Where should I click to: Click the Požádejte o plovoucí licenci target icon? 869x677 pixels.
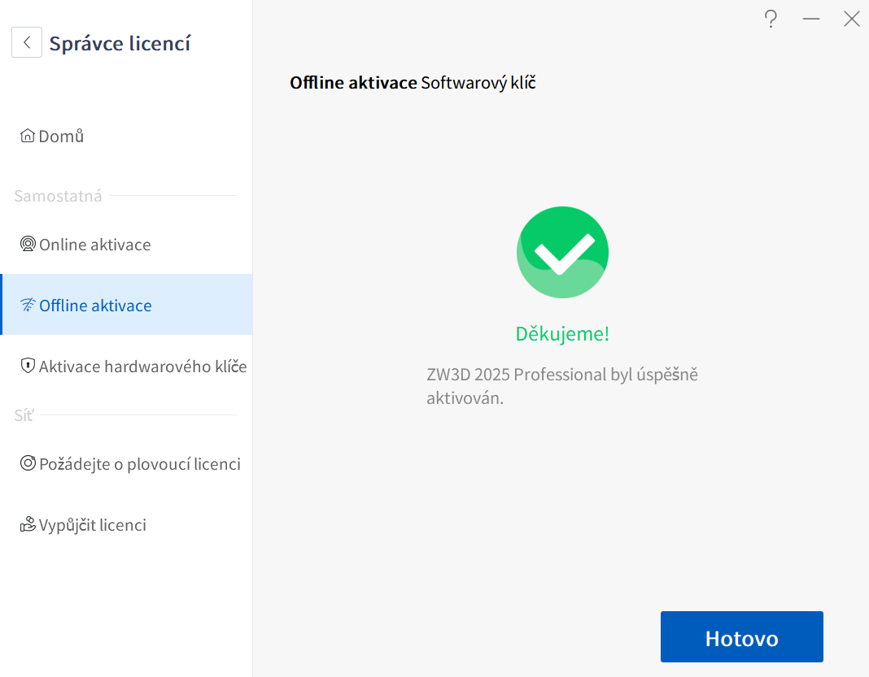(28, 463)
